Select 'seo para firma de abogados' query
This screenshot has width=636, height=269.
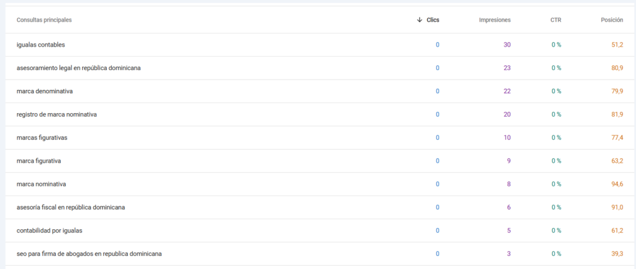(89, 254)
